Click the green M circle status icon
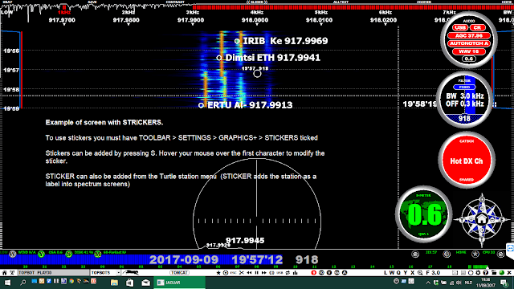 (x=98, y=254)
